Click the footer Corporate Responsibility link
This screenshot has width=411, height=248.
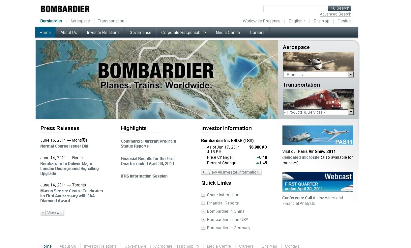click(177, 246)
